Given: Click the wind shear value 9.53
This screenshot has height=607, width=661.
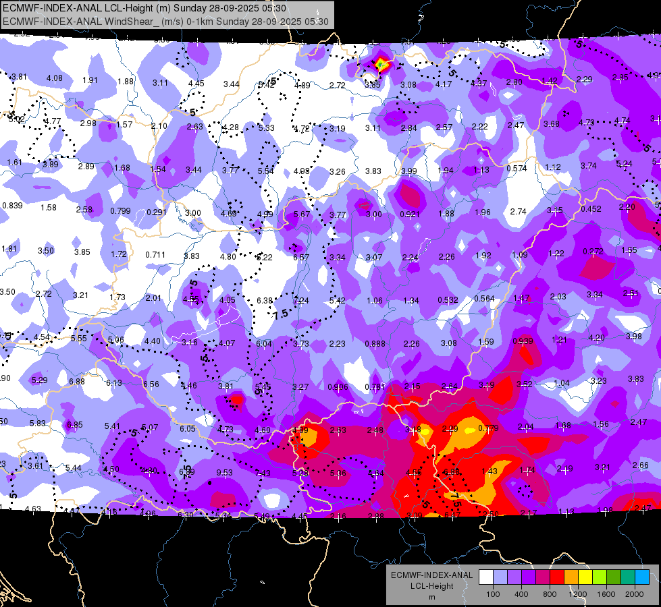Looking at the screenshot, I should (x=224, y=473).
